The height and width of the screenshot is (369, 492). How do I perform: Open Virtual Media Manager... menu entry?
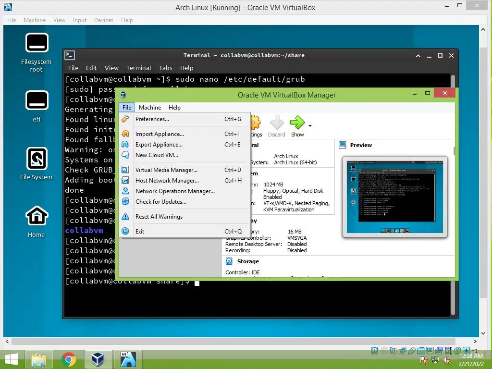pyautogui.click(x=185, y=170)
